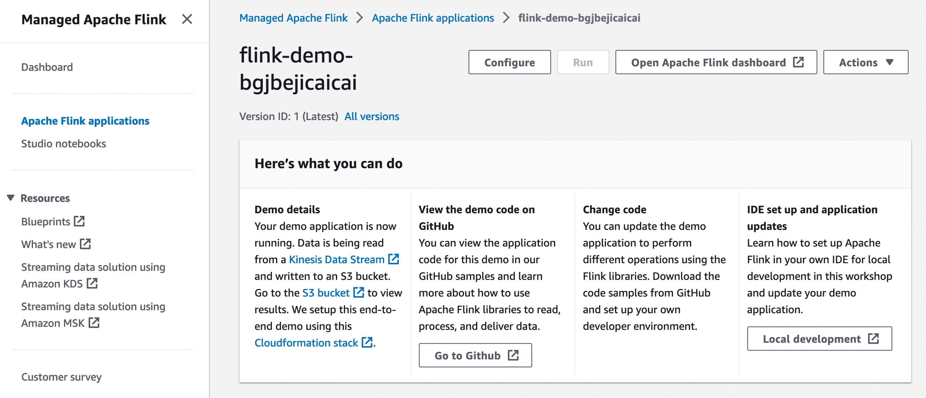Image resolution: width=926 pixels, height=398 pixels.
Task: Click the external icon next to What's new
Action: point(85,244)
